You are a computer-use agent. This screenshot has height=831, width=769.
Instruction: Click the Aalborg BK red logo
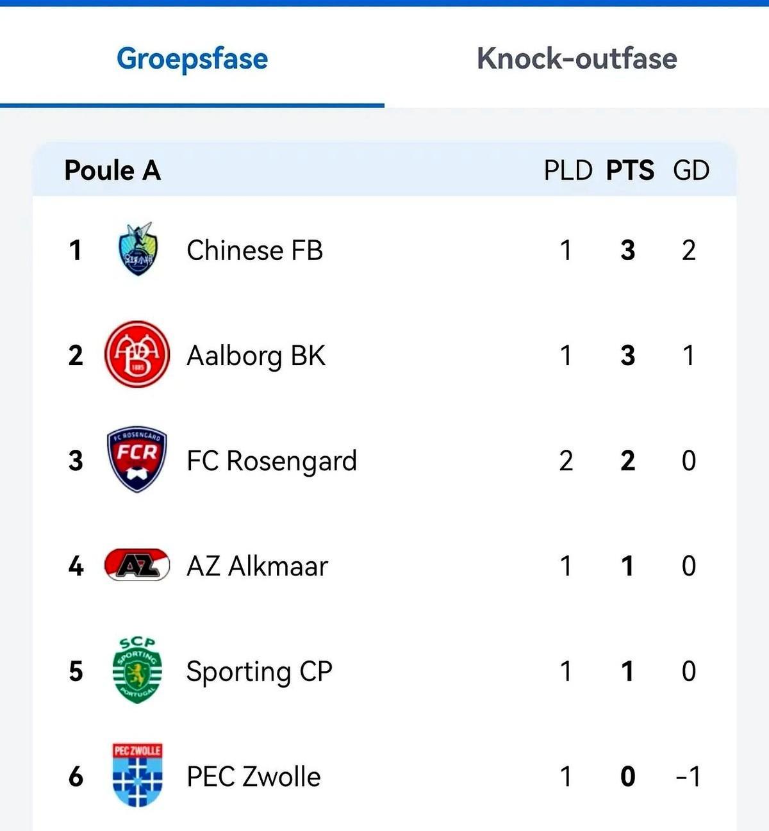(137, 354)
